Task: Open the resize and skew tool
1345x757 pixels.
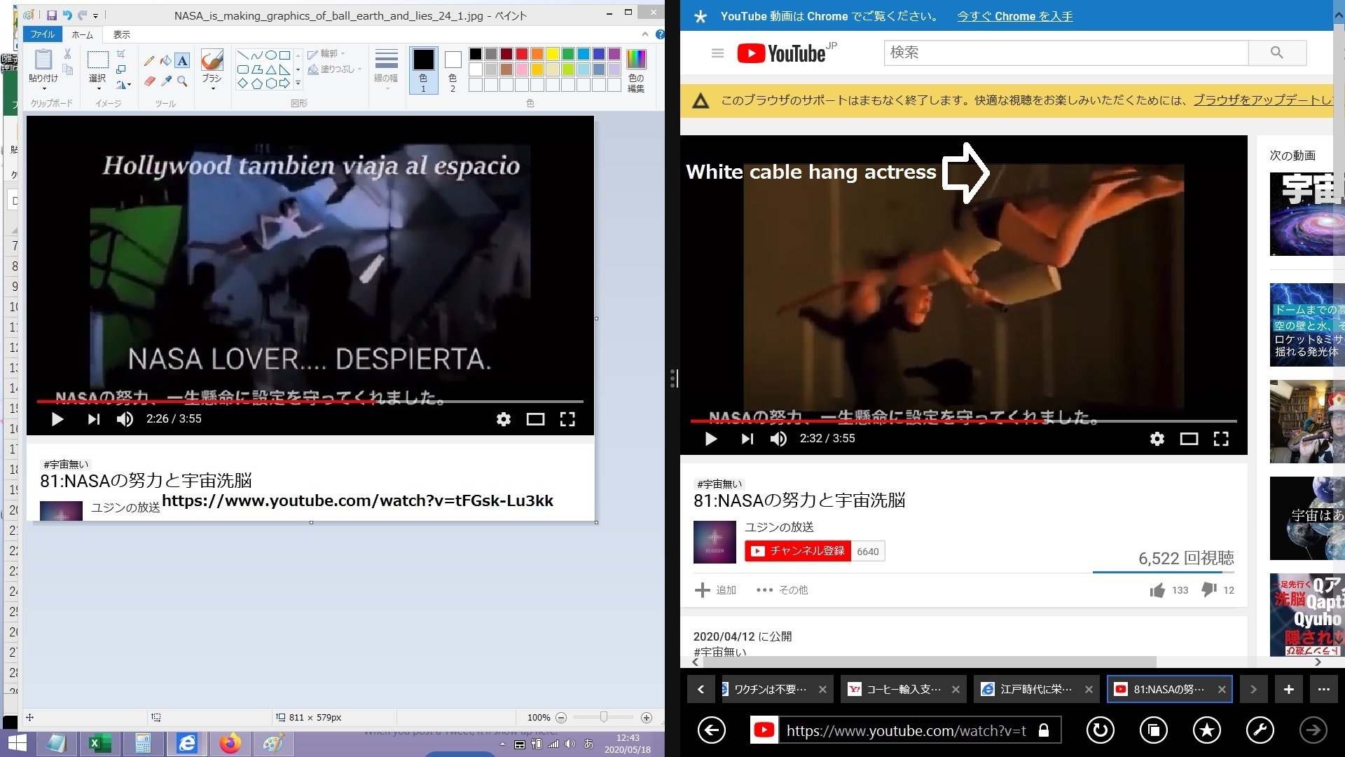Action: 121,69
